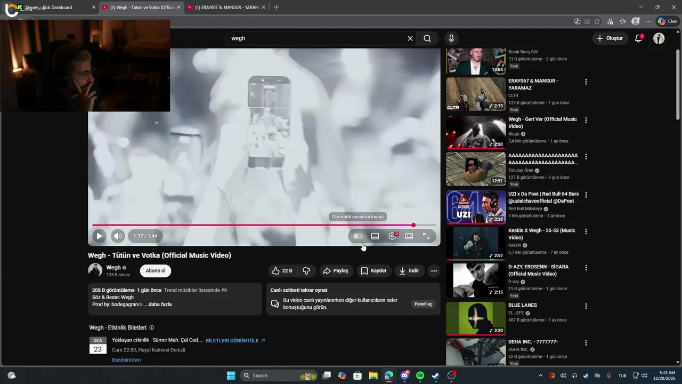Open the more actions ellipsis beside İndir

(434, 271)
